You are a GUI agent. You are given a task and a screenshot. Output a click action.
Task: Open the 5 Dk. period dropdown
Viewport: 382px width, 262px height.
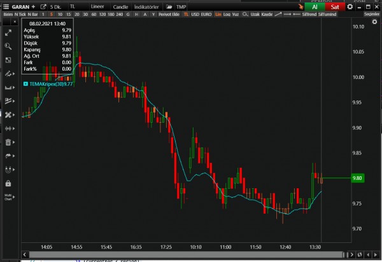[55, 6]
